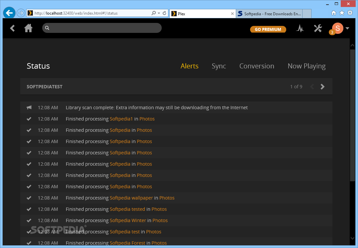358x248 pixels.
Task: Click the browser home icon
Action: [334, 13]
